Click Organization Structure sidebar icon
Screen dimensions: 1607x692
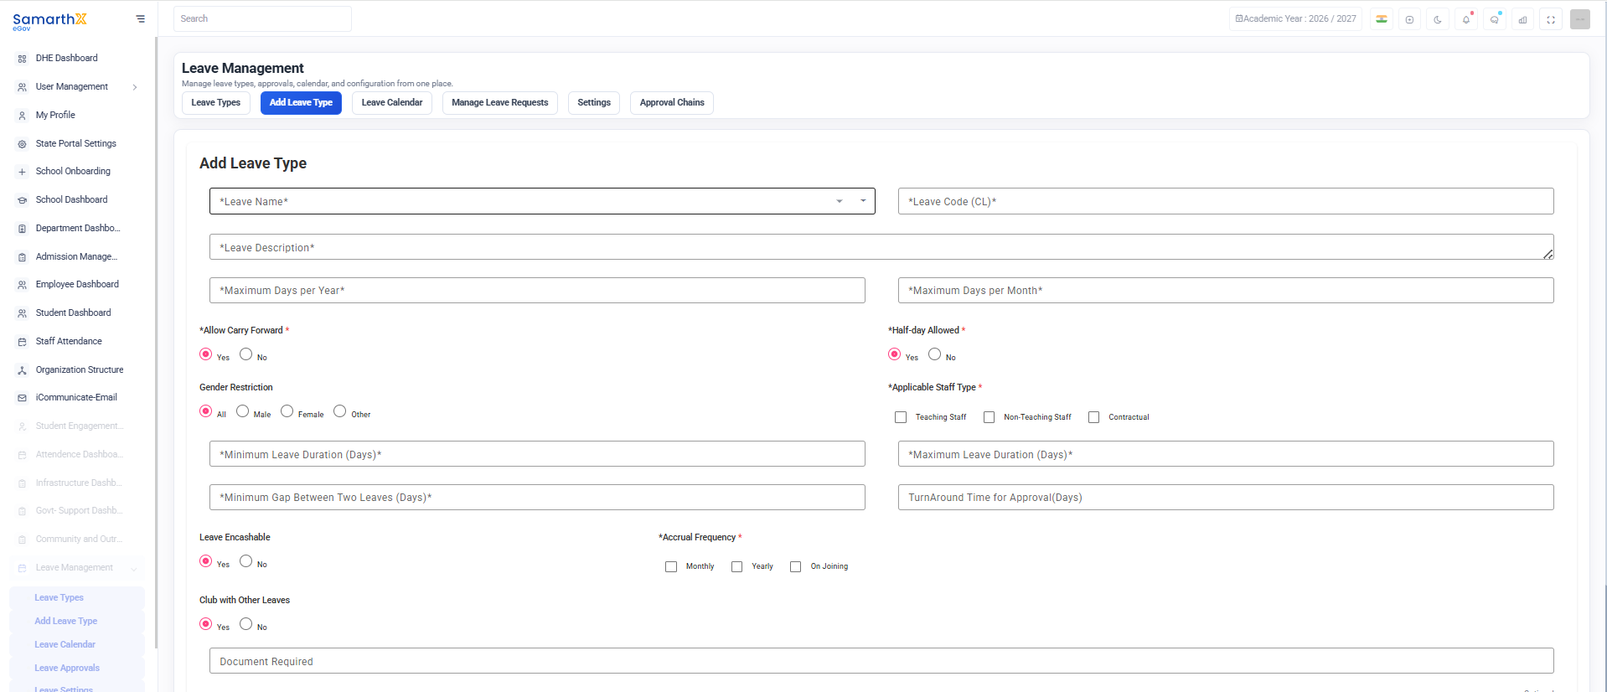[23, 370]
